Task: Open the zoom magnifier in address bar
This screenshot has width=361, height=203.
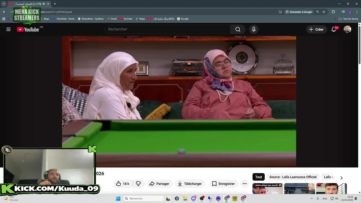Action: (x=318, y=12)
